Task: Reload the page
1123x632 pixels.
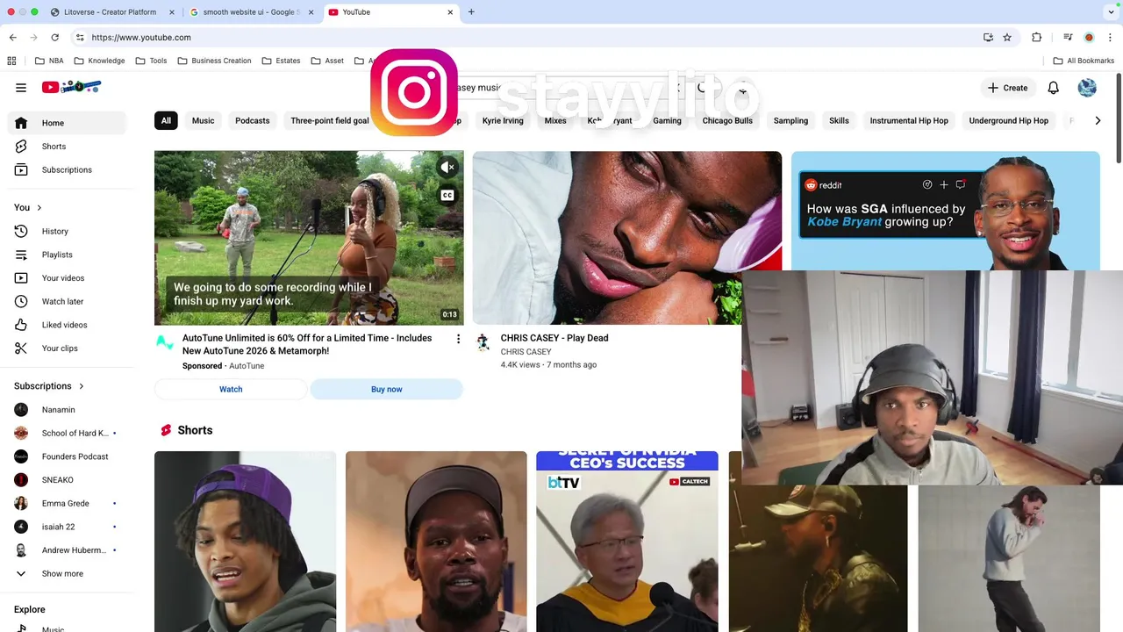Action: pyautogui.click(x=54, y=38)
